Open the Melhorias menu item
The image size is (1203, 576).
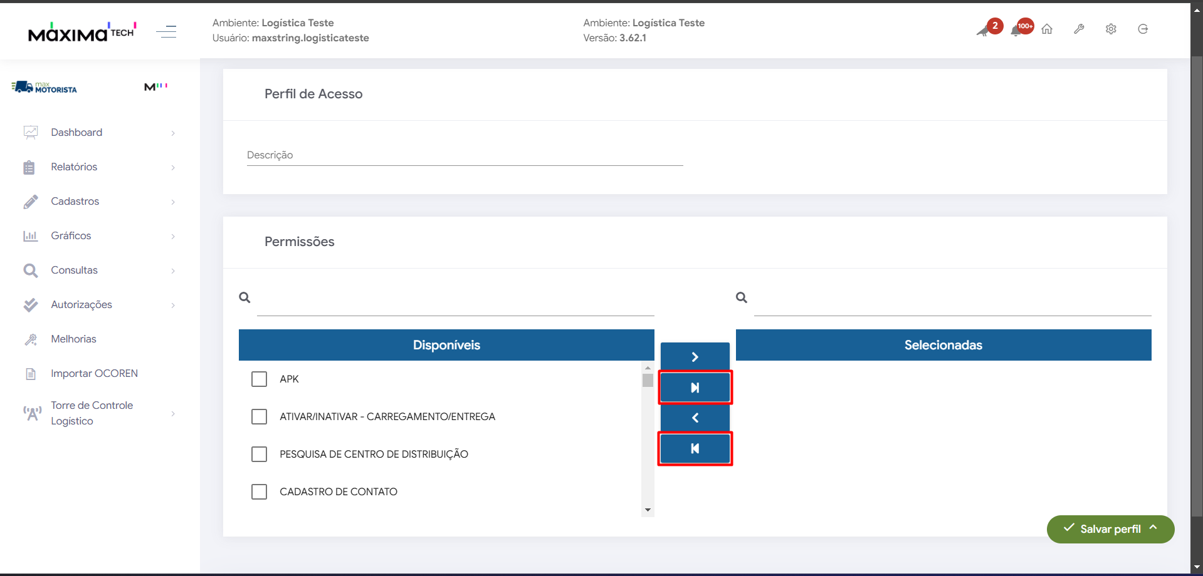tap(73, 339)
